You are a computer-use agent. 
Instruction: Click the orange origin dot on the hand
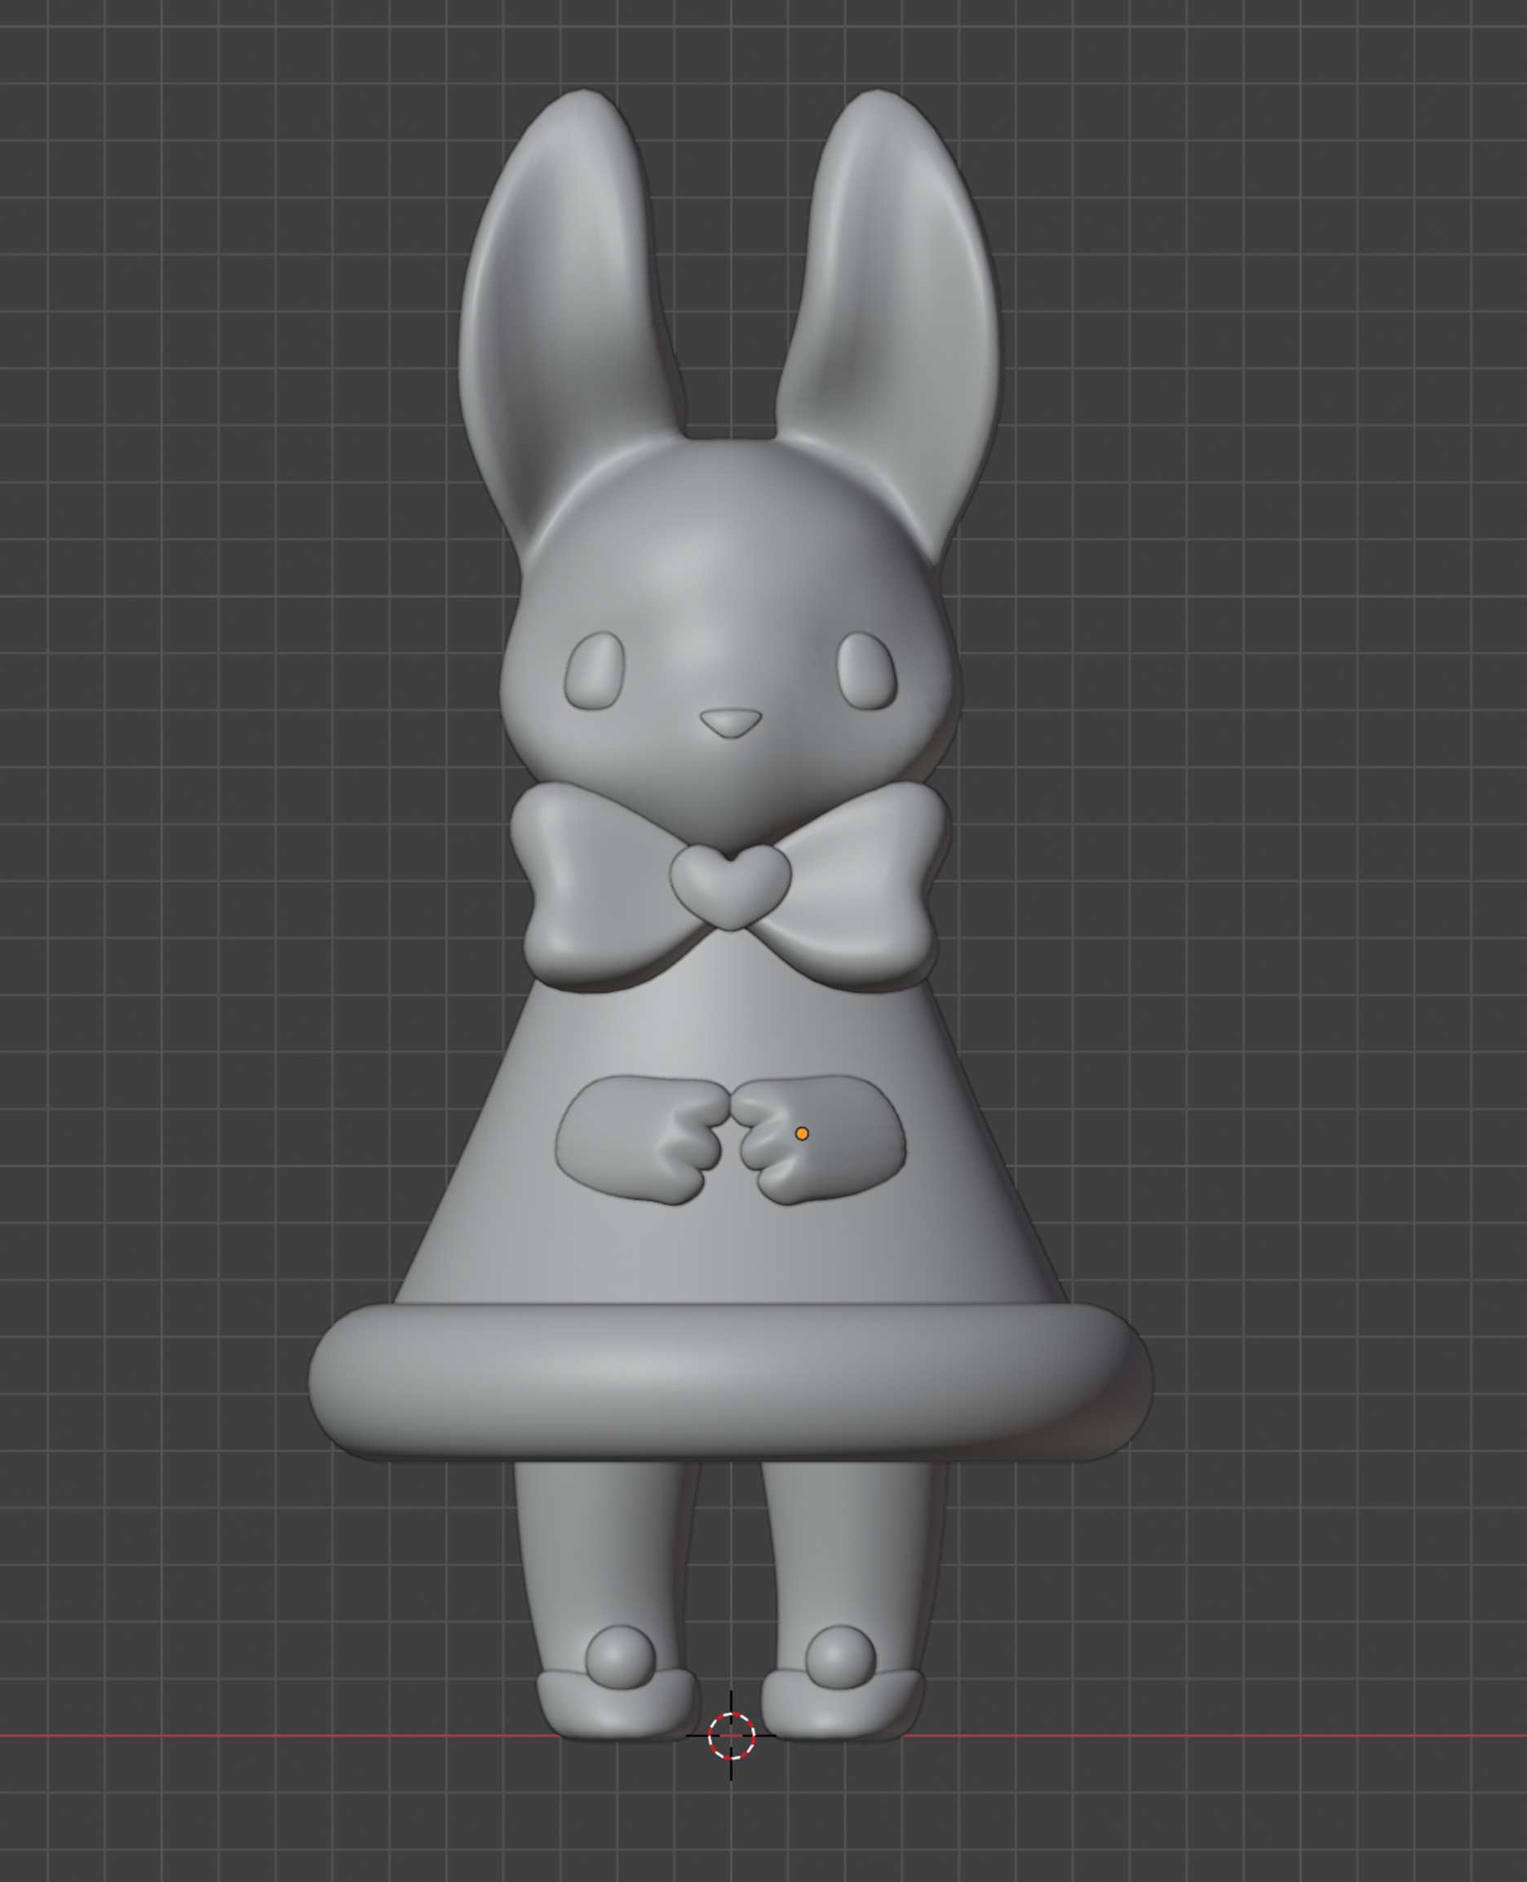(x=801, y=1134)
